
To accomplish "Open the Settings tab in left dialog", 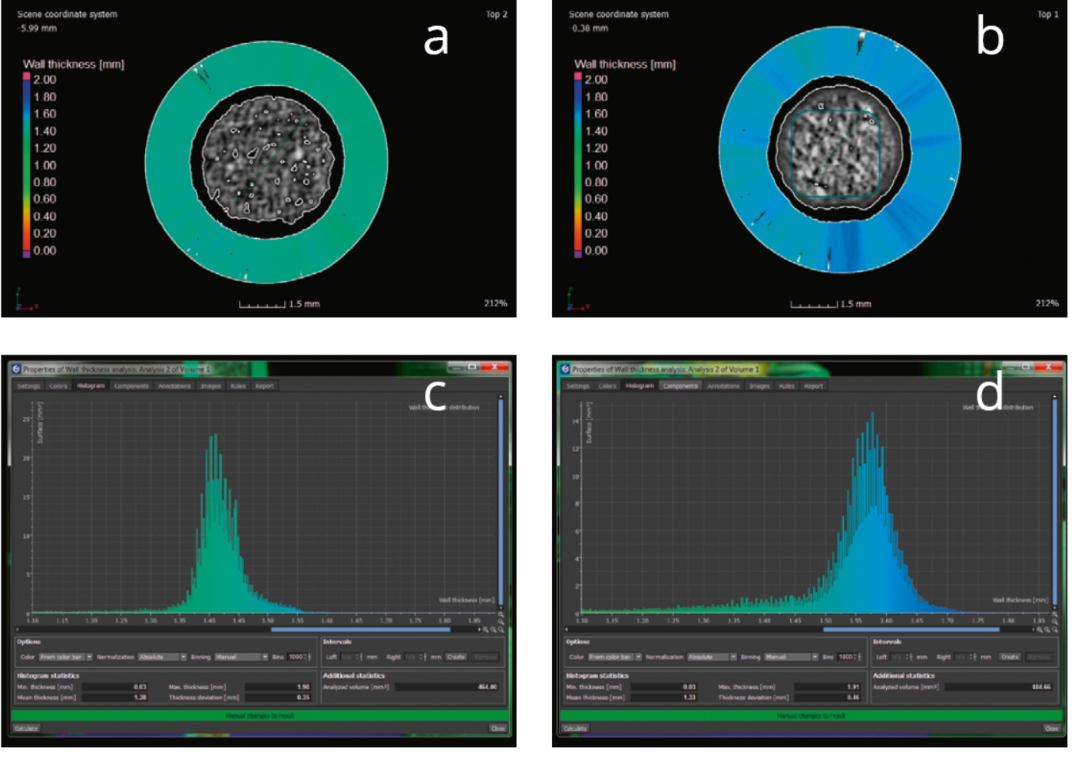I will [x=28, y=386].
